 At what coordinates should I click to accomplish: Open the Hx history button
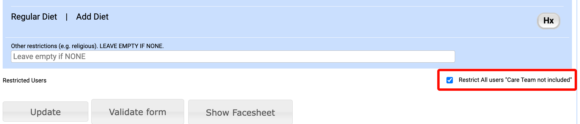(x=548, y=21)
